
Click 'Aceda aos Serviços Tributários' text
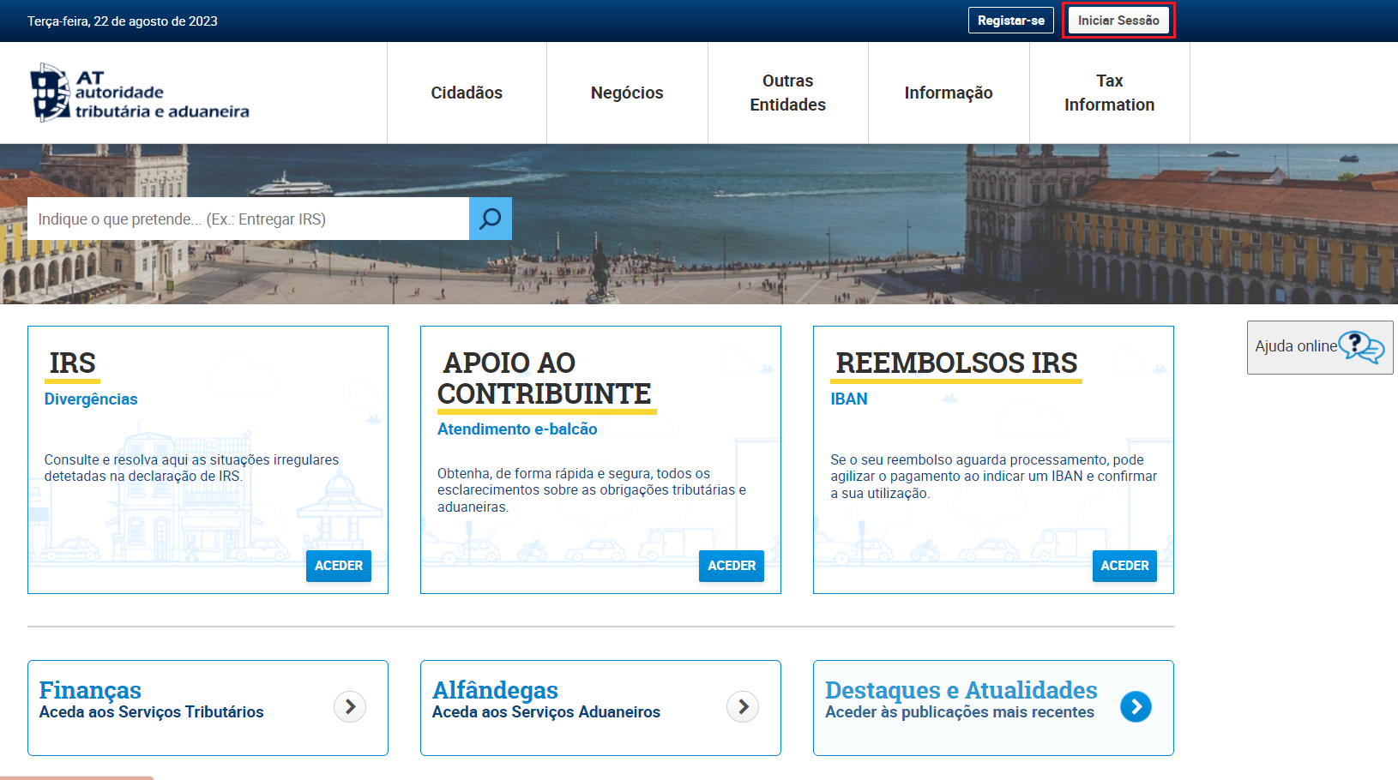point(152,712)
